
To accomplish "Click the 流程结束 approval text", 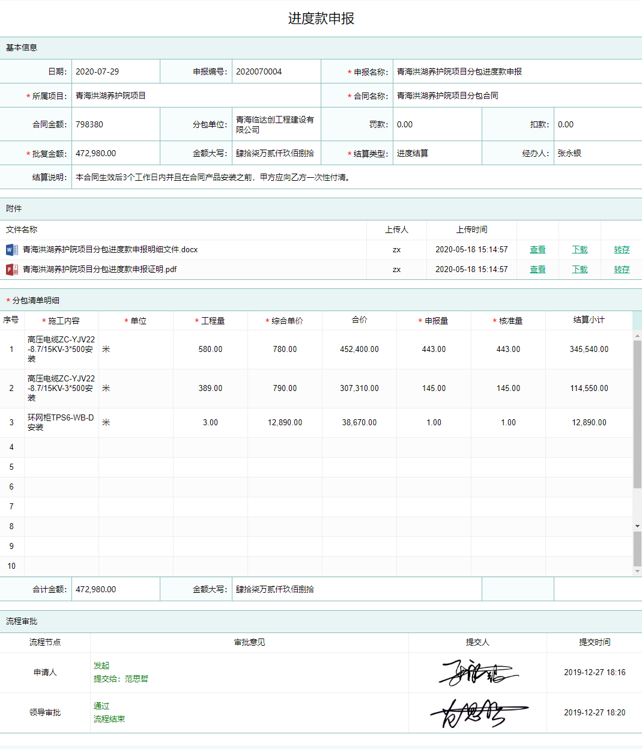I will tap(109, 719).
